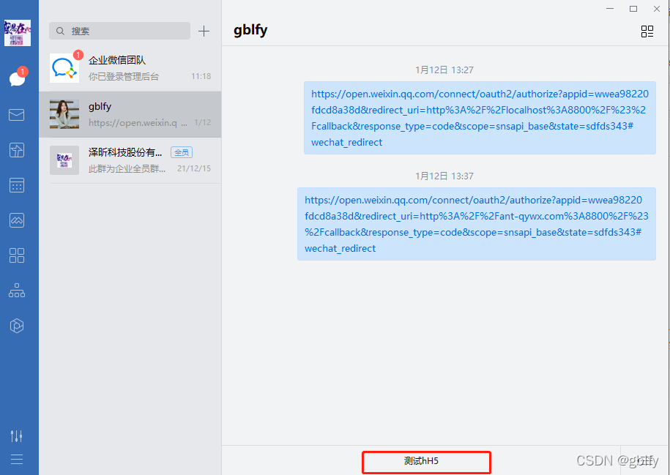Image resolution: width=670 pixels, height=475 pixels.
Task: Open the 泽昕科技股份有... group conversation
Action: (x=130, y=160)
